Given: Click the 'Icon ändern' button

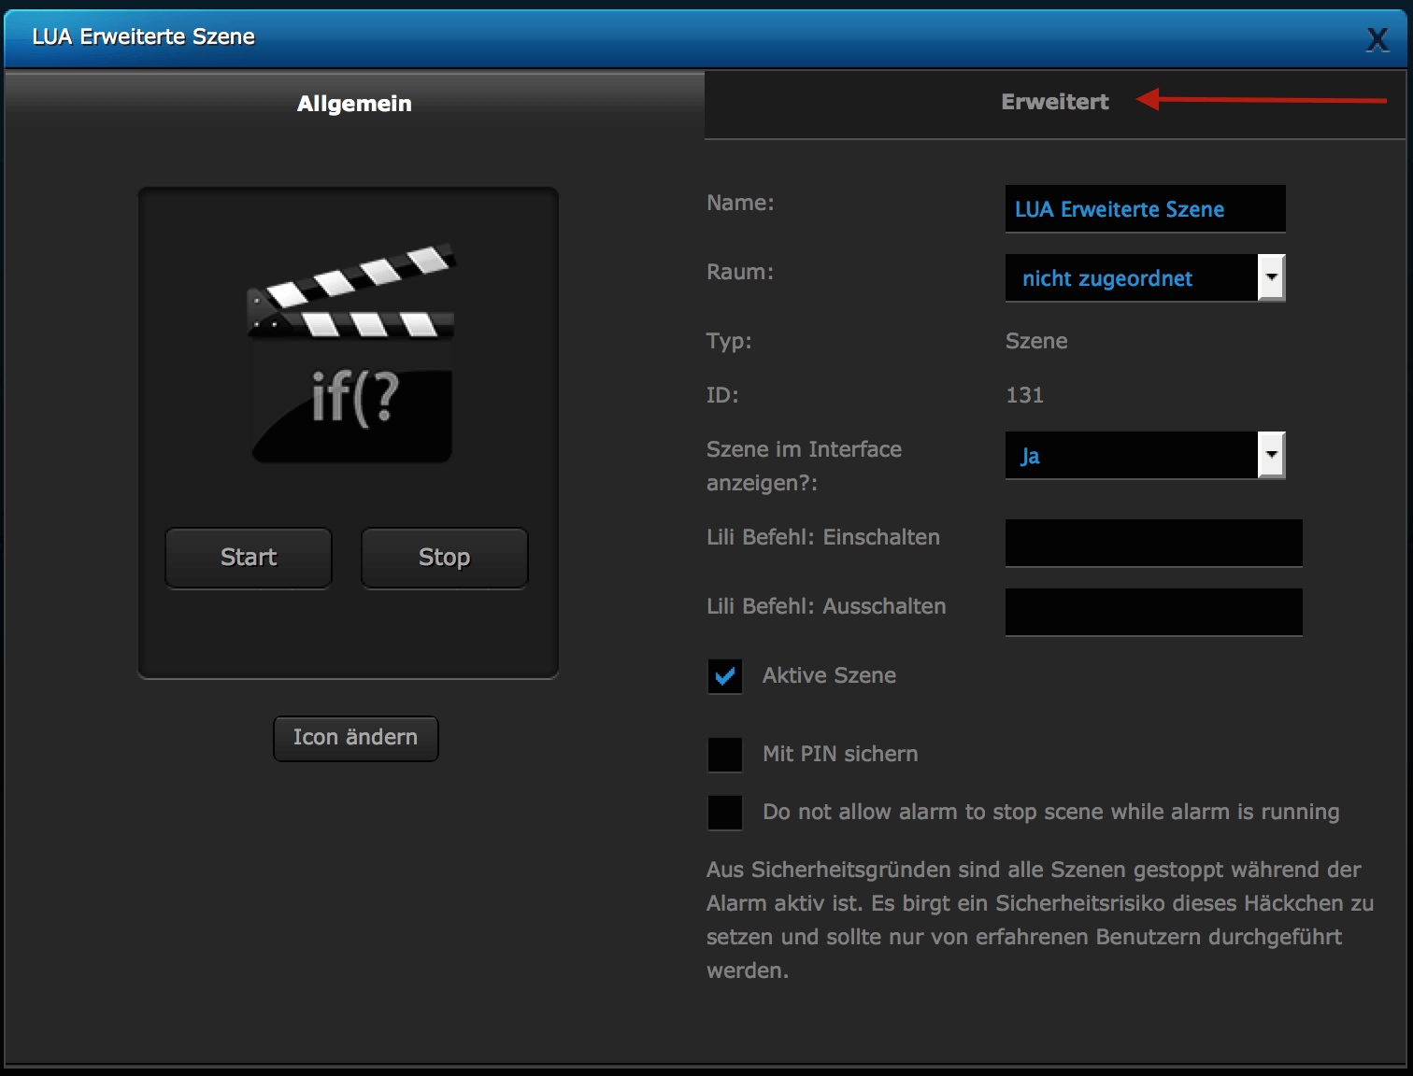Looking at the screenshot, I should point(355,738).
